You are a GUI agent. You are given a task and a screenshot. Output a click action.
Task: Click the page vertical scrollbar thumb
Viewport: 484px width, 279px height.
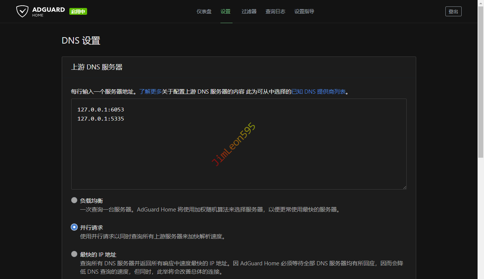[x=481, y=82]
